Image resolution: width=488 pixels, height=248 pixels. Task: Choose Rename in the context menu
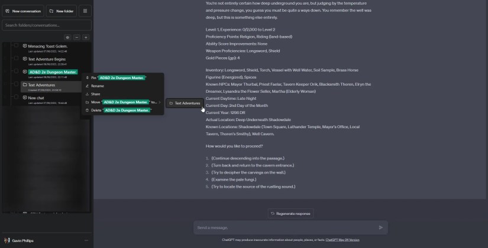122,86
